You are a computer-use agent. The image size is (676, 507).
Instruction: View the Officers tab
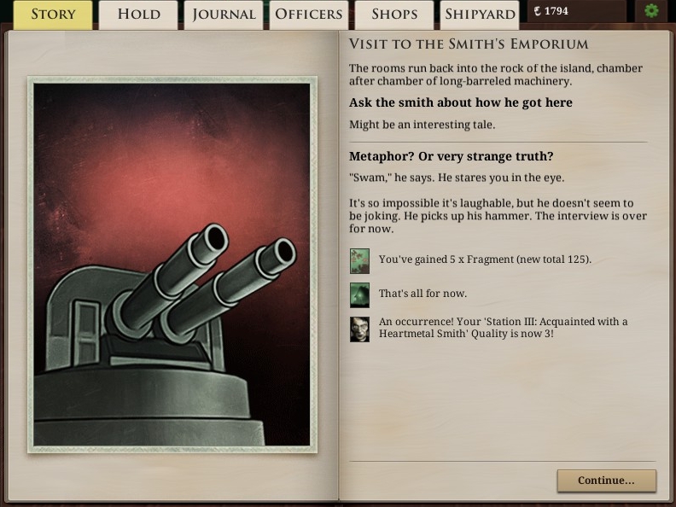309,15
